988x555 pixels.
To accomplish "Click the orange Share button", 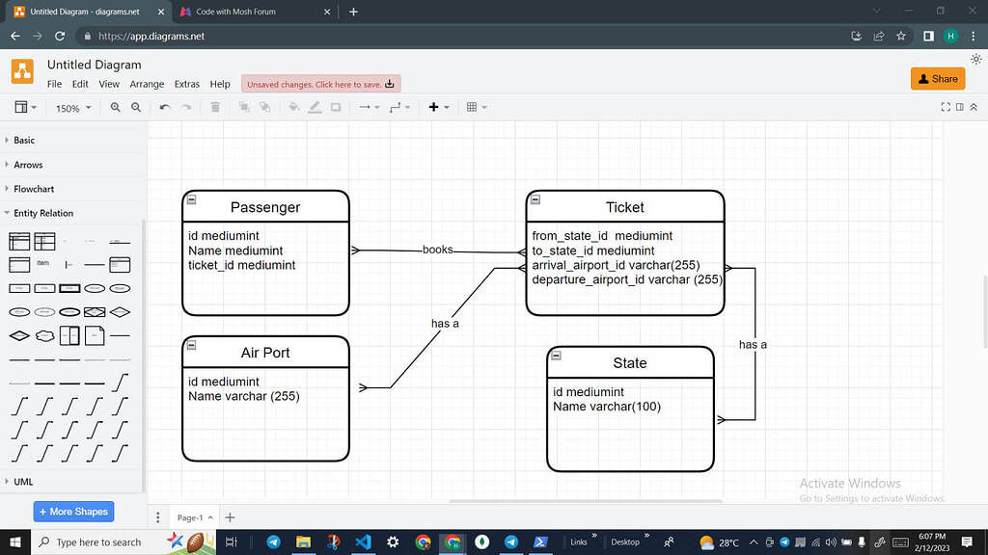I will click(x=936, y=78).
